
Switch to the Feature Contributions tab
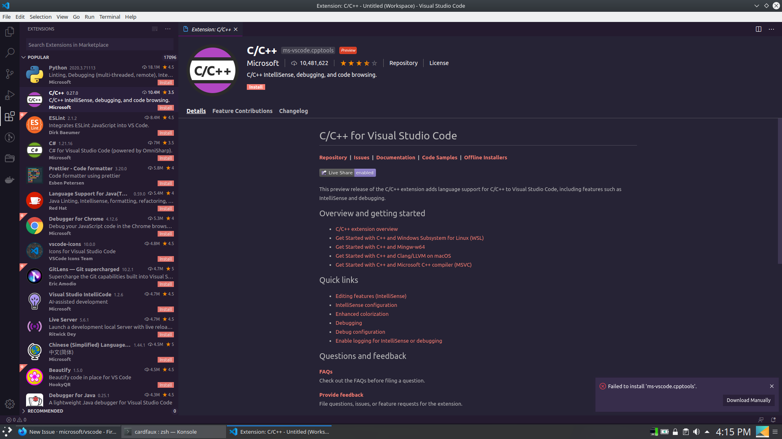pos(242,111)
